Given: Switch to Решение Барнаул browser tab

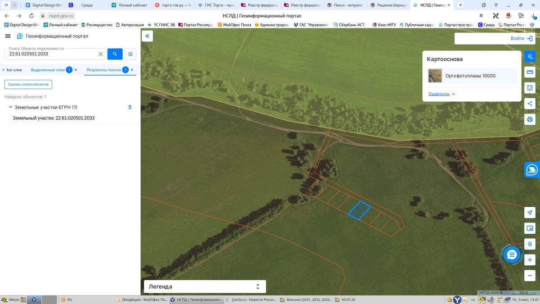Looking at the screenshot, I should pos(388,5).
